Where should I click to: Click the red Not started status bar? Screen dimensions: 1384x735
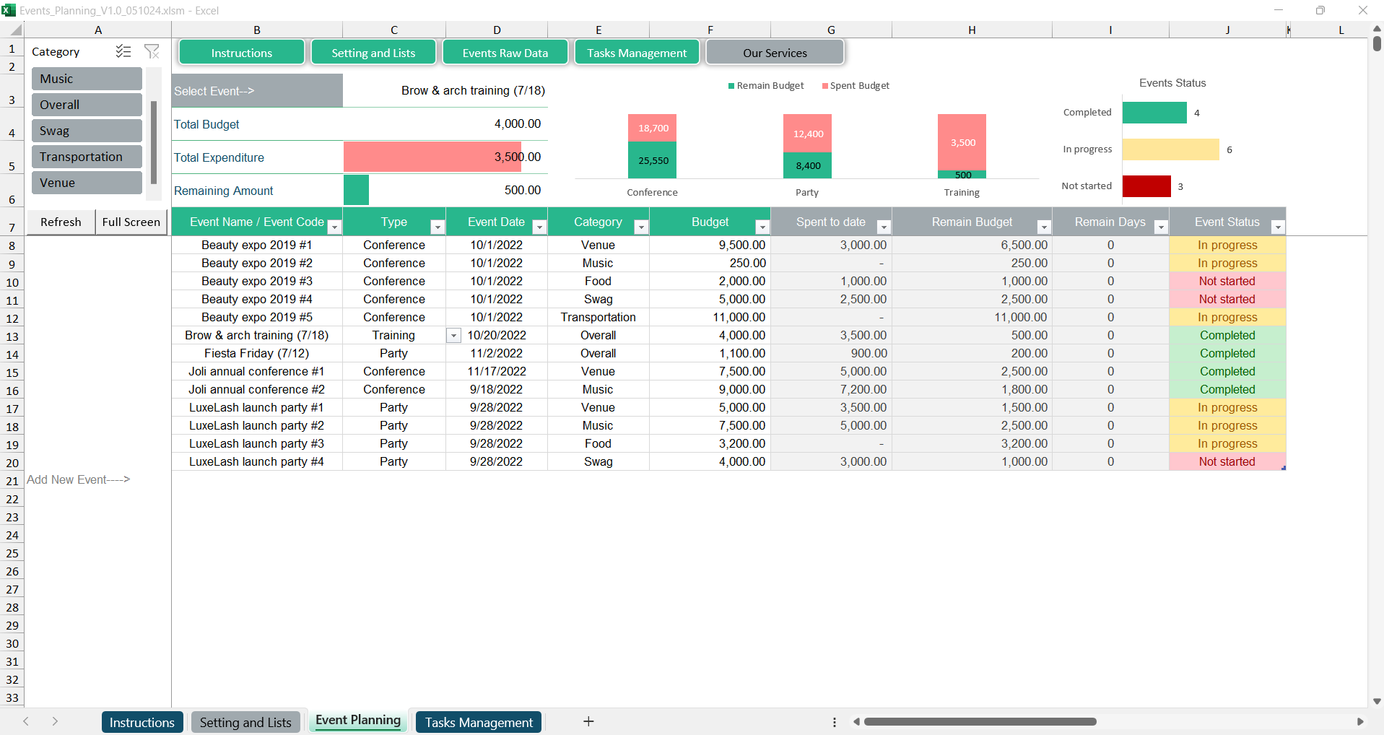[x=1146, y=186]
